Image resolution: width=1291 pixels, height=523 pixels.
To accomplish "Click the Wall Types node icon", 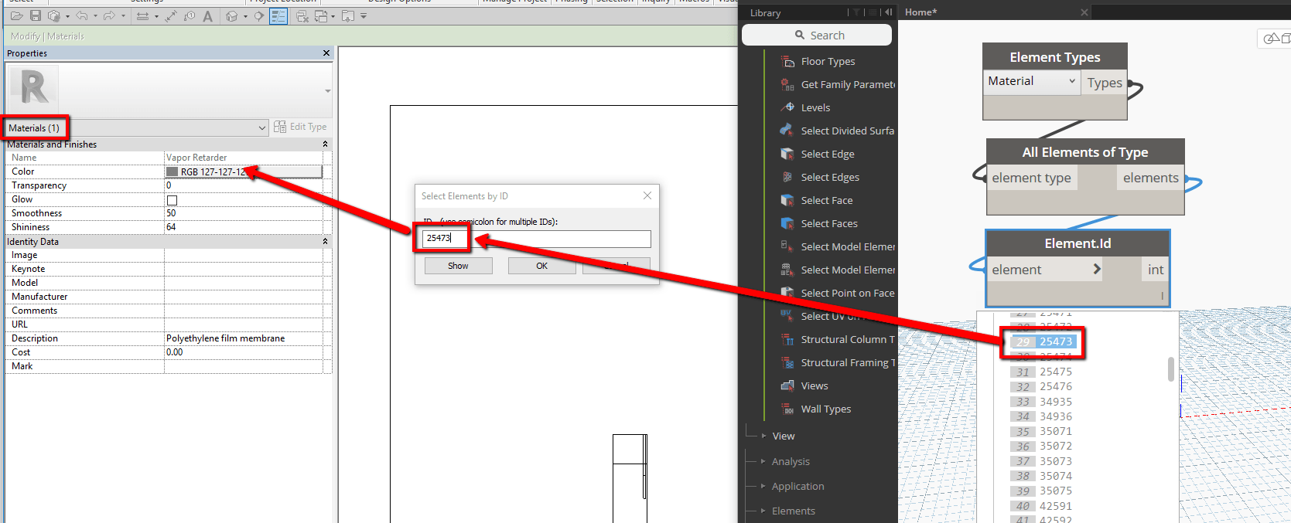I will point(787,409).
